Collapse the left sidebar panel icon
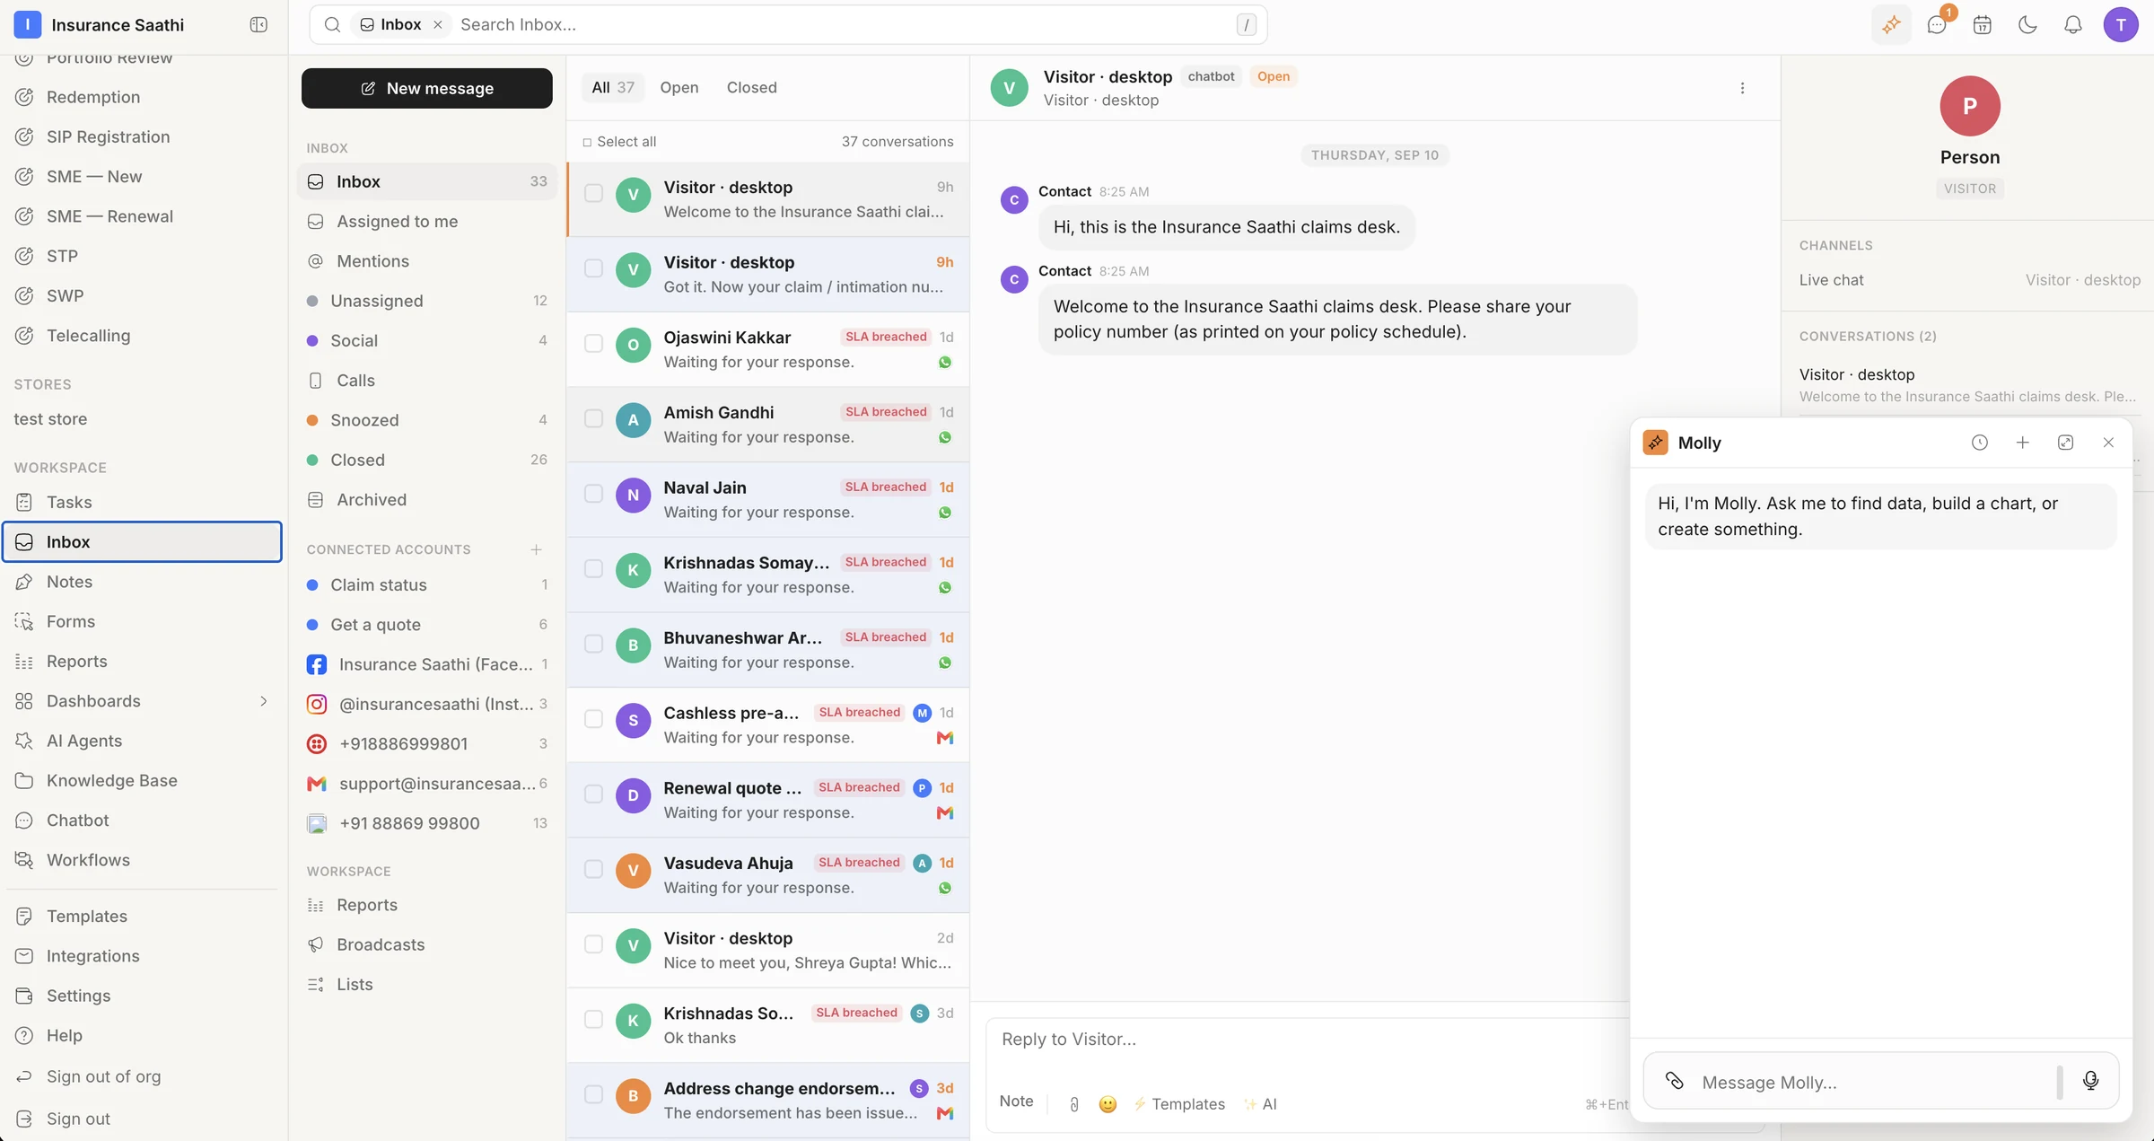 (258, 25)
